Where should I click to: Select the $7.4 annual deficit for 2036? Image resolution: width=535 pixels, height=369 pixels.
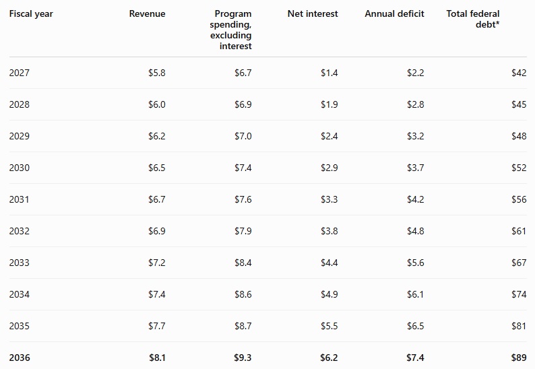(415, 358)
